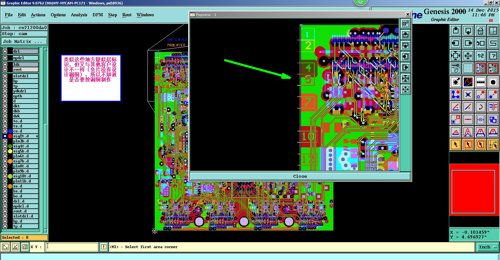This screenshot has height=260, width=500.
Task: Click red color swatch for sig2t.d
Action: click(x=10, y=136)
